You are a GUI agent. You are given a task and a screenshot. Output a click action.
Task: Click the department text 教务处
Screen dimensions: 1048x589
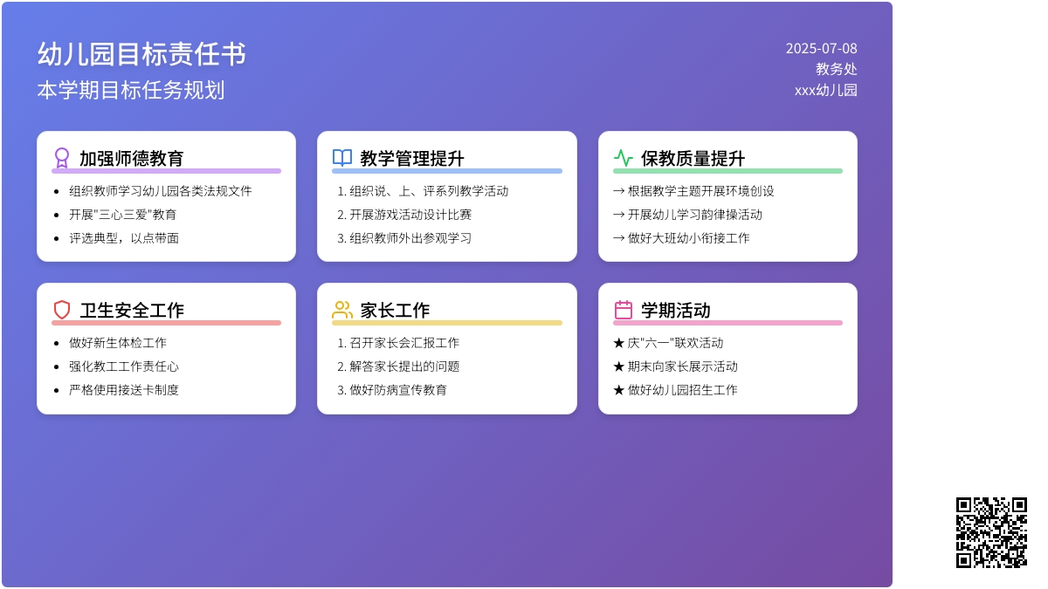837,69
